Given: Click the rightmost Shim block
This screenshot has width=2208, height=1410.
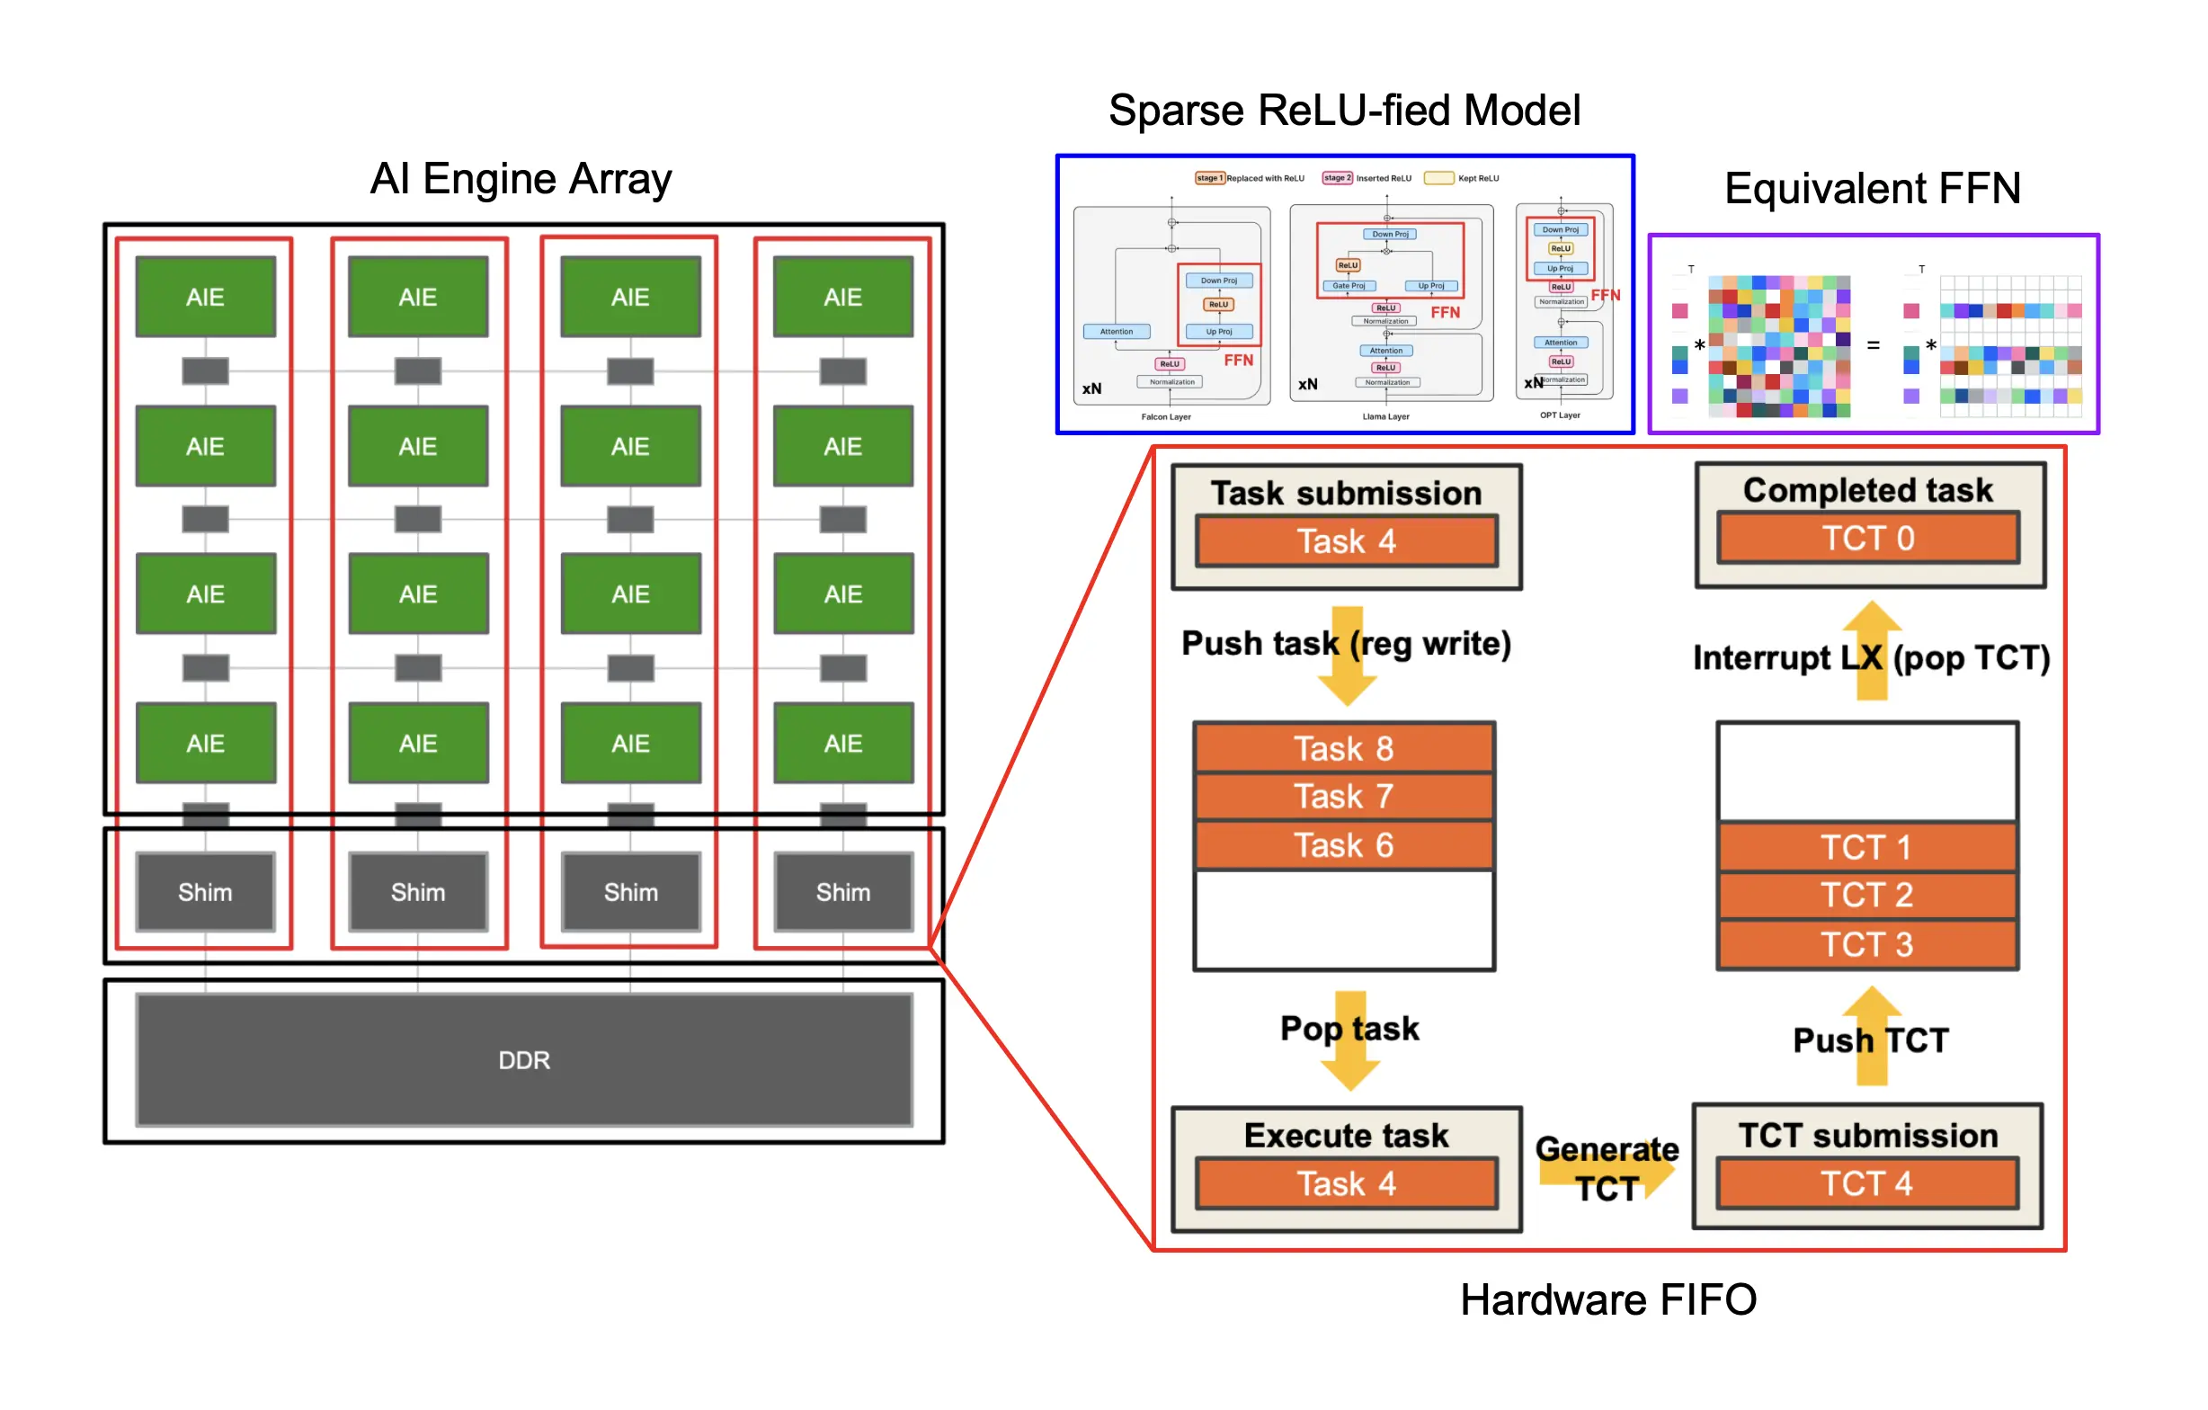Looking at the screenshot, I should click(x=842, y=892).
